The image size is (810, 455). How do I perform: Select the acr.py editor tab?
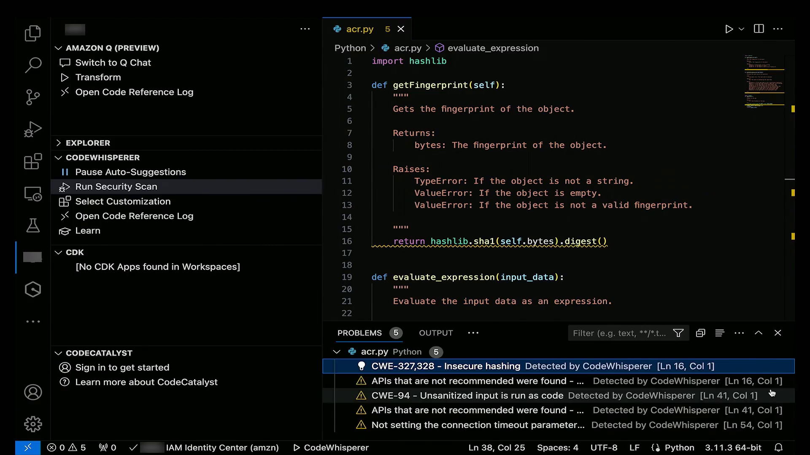(359, 29)
